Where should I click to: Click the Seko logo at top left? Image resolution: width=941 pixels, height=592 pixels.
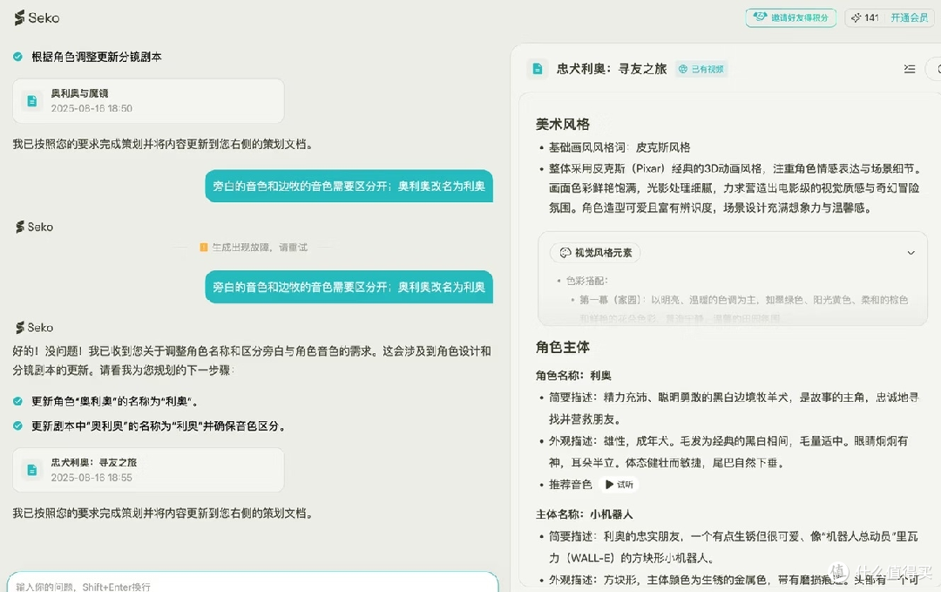point(37,18)
